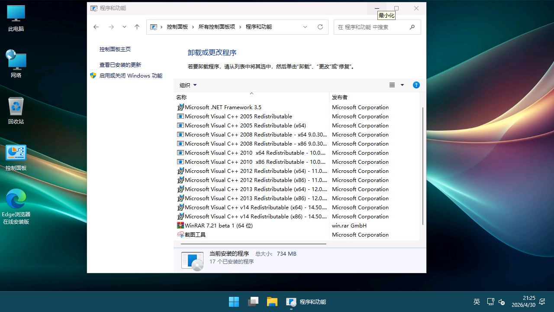This screenshot has width=554, height=312.
Task: Click the 截图工具 program icon
Action: 180,234
